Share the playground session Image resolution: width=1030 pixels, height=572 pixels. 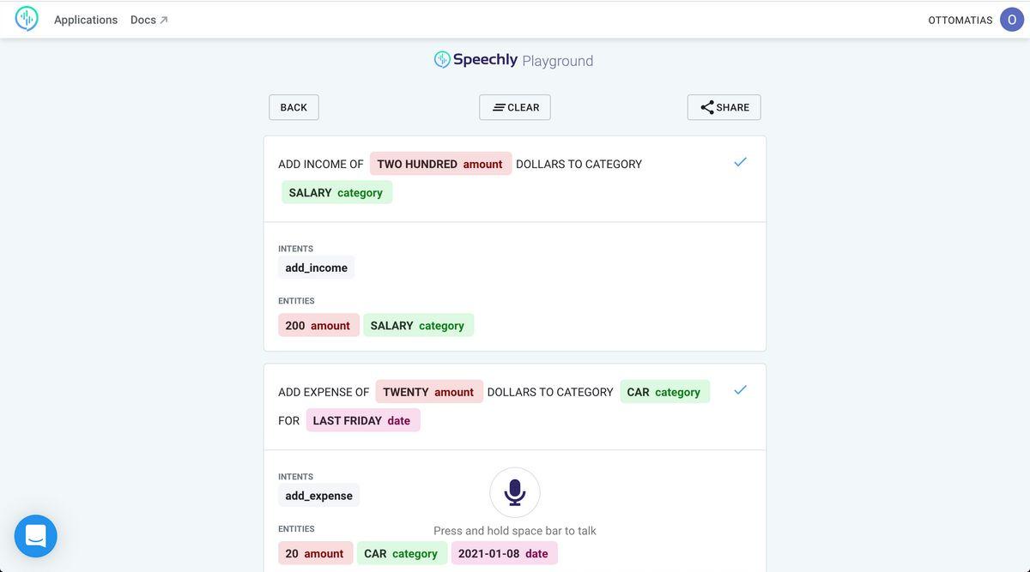coord(724,107)
